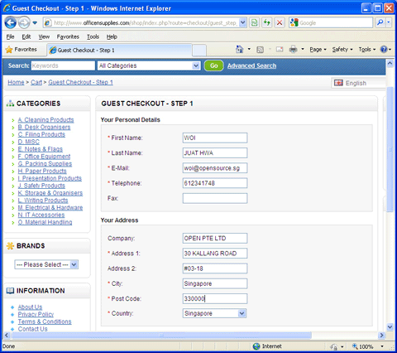Open the Favorites menu
The height and width of the screenshot is (353, 397).
coord(68,36)
